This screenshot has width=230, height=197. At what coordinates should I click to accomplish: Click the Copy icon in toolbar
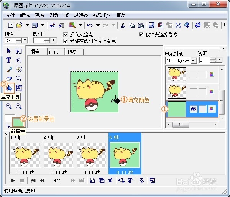click(x=131, y=25)
